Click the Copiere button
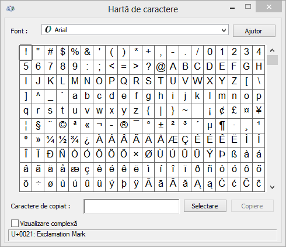 252,206
